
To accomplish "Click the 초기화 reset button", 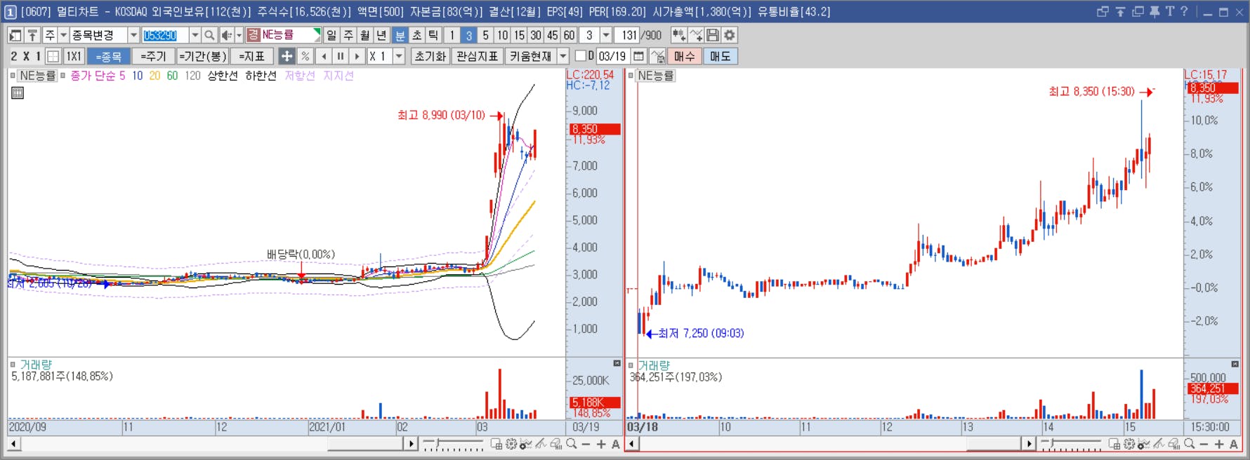I will coord(430,56).
